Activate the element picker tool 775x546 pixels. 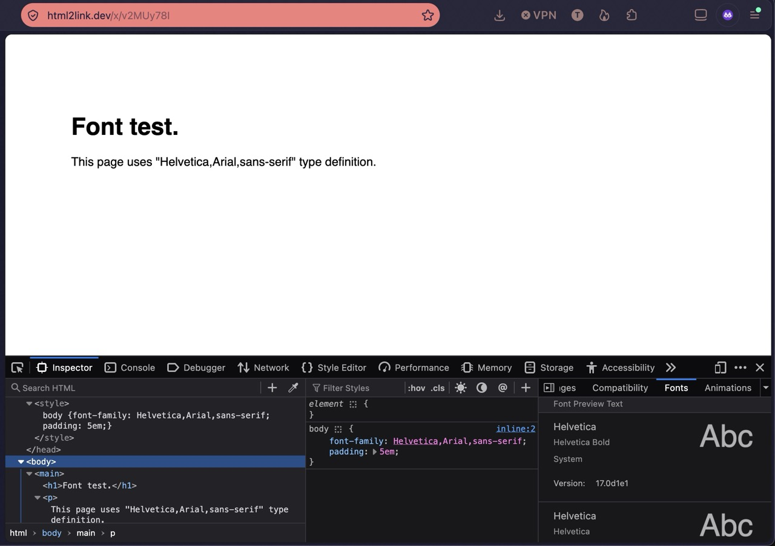pos(18,368)
